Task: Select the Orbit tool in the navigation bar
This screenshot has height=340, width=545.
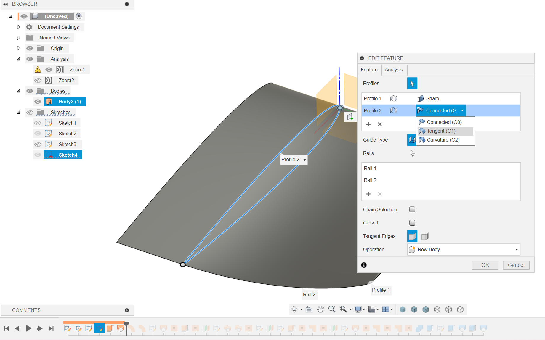Action: (x=294, y=309)
